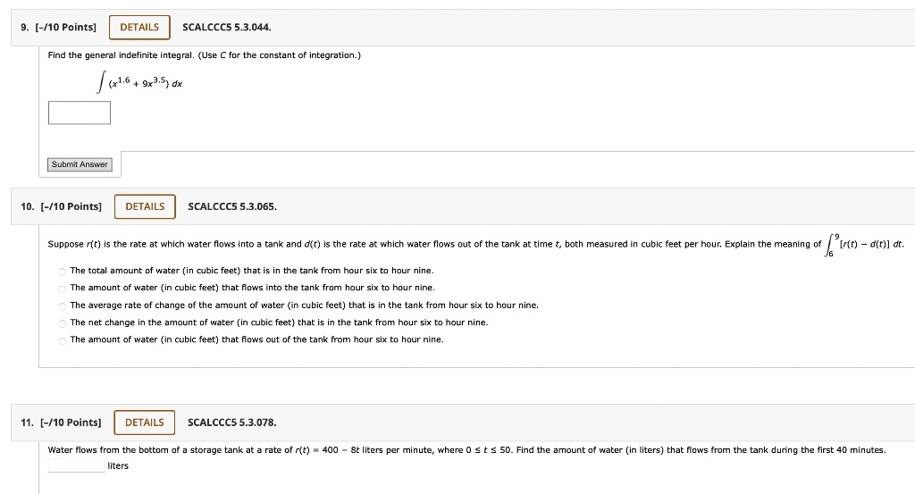The height and width of the screenshot is (494, 915).
Task: Open DETAILS for question 10
Action: (x=145, y=206)
